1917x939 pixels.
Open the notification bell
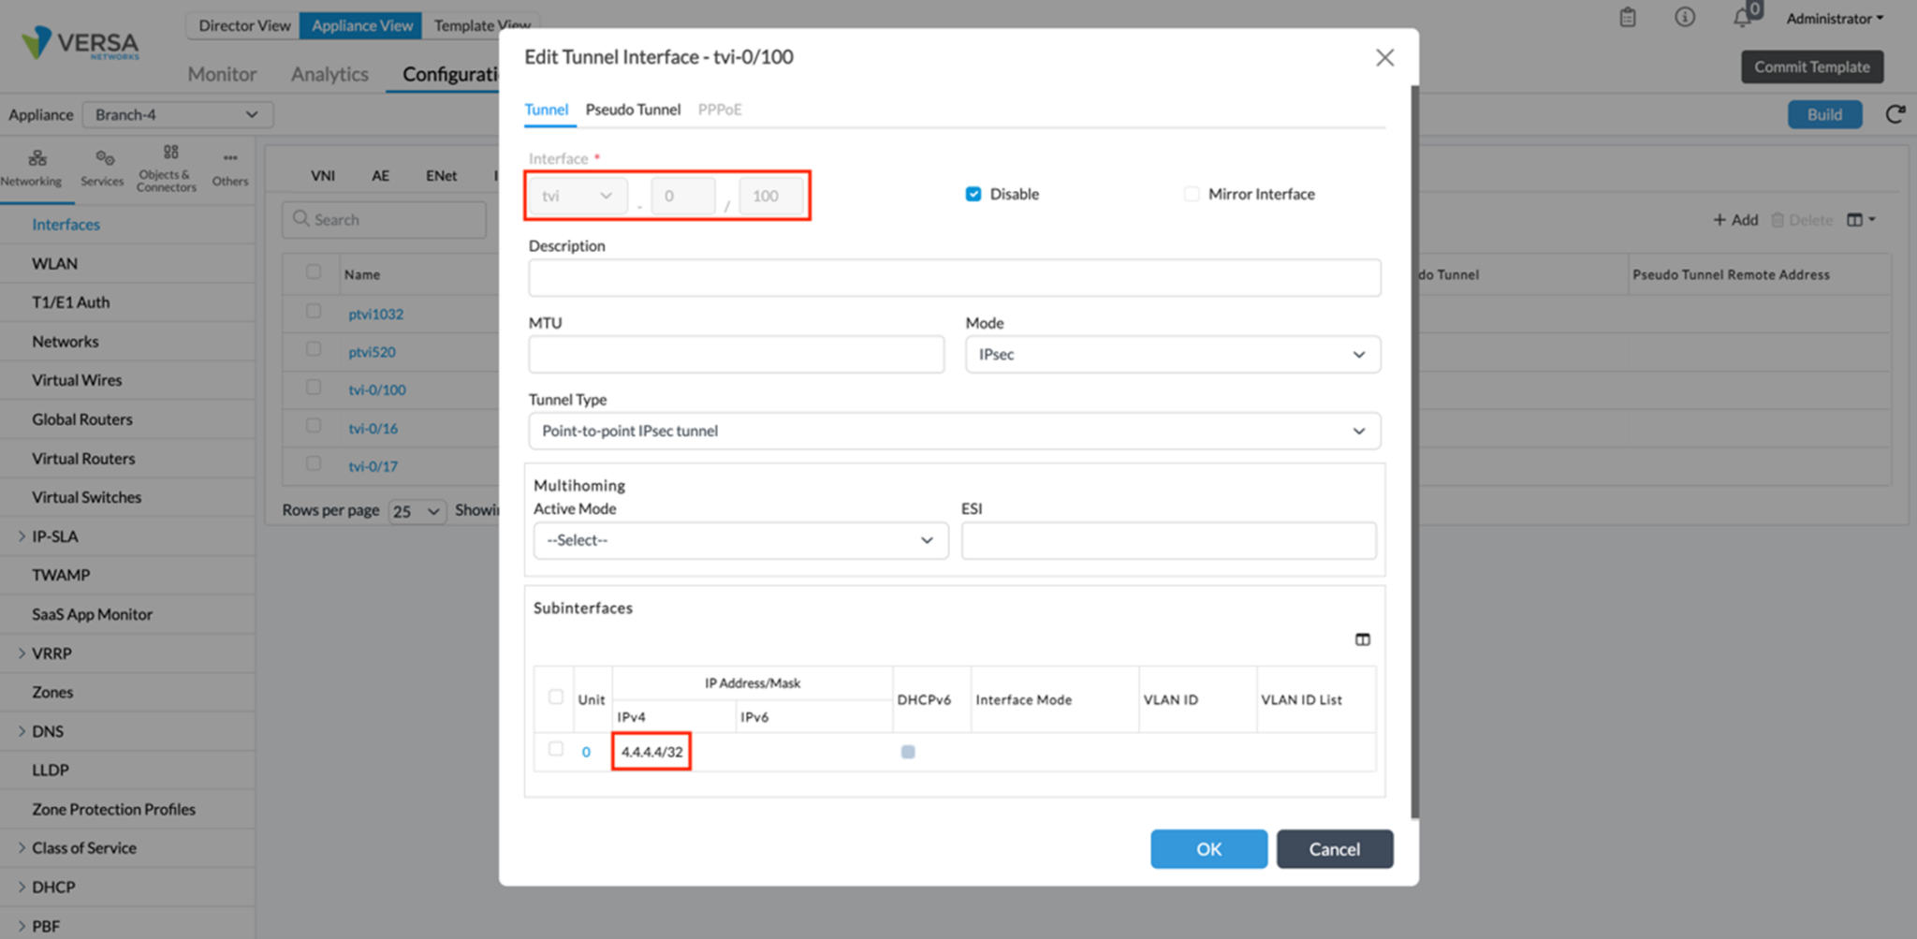1742,17
